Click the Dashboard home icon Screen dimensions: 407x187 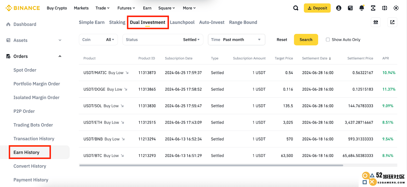pyautogui.click(x=8, y=24)
